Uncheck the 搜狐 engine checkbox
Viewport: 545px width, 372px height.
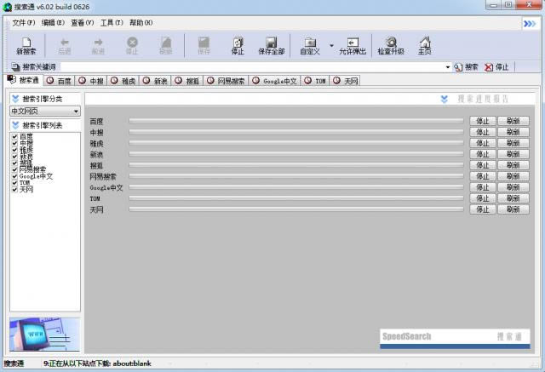coord(14,163)
